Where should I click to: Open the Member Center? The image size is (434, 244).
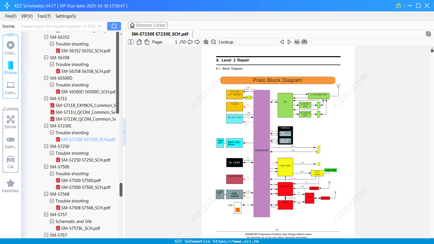148,25
